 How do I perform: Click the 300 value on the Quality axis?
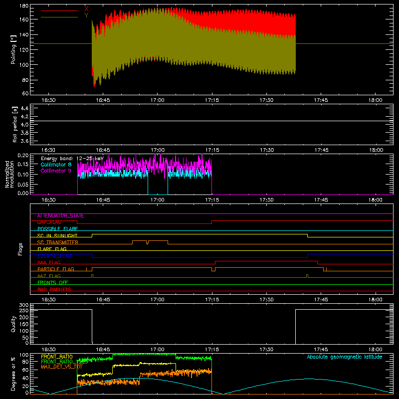(24, 305)
